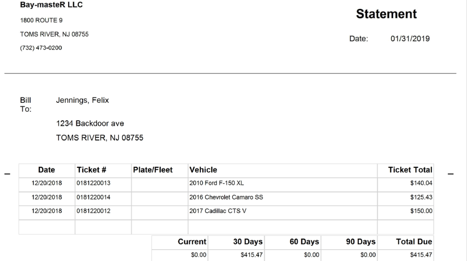467x261 pixels.
Task: Click the Statement title heading
Action: [x=386, y=14]
